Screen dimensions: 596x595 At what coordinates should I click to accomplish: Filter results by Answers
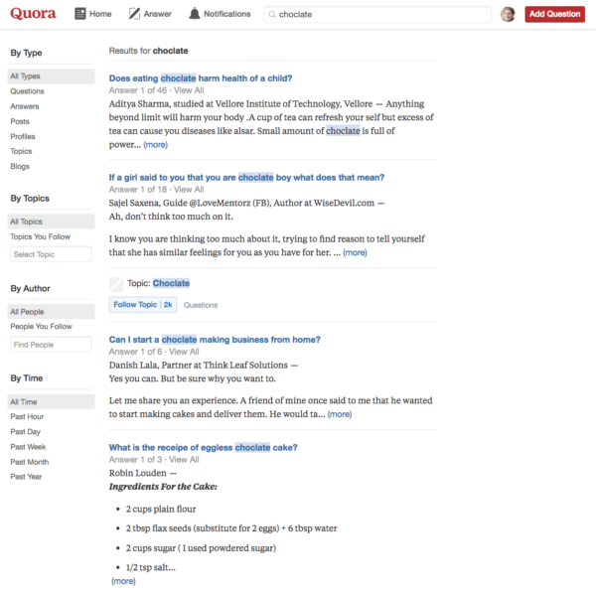click(x=25, y=106)
